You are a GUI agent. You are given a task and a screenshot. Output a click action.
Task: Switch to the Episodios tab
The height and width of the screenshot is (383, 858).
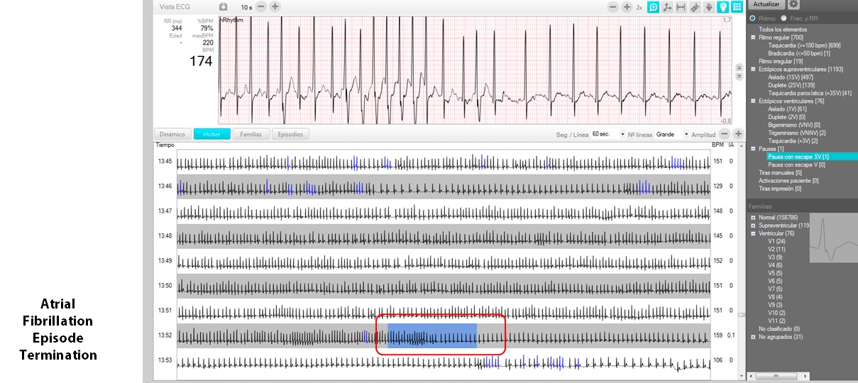point(290,134)
